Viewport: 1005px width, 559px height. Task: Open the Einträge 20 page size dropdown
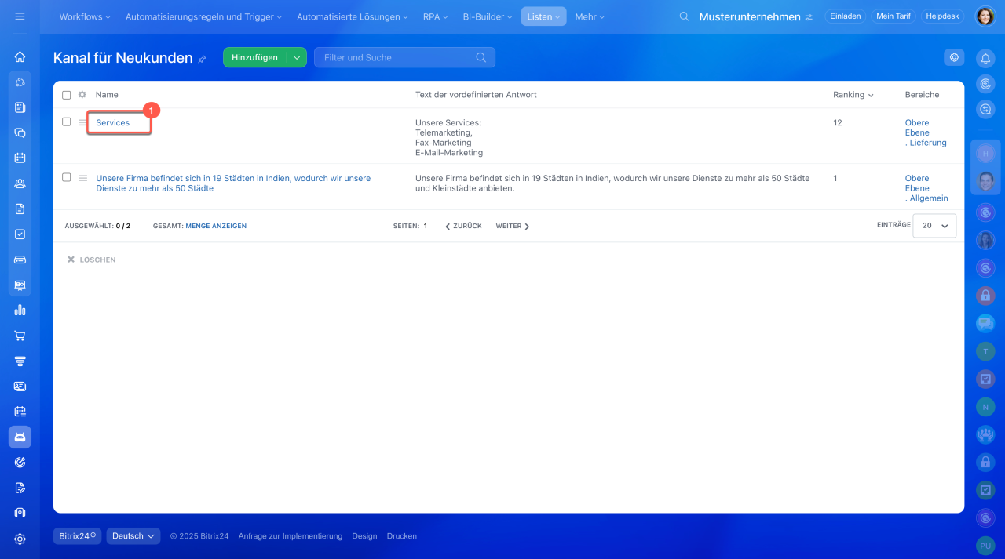tap(934, 226)
